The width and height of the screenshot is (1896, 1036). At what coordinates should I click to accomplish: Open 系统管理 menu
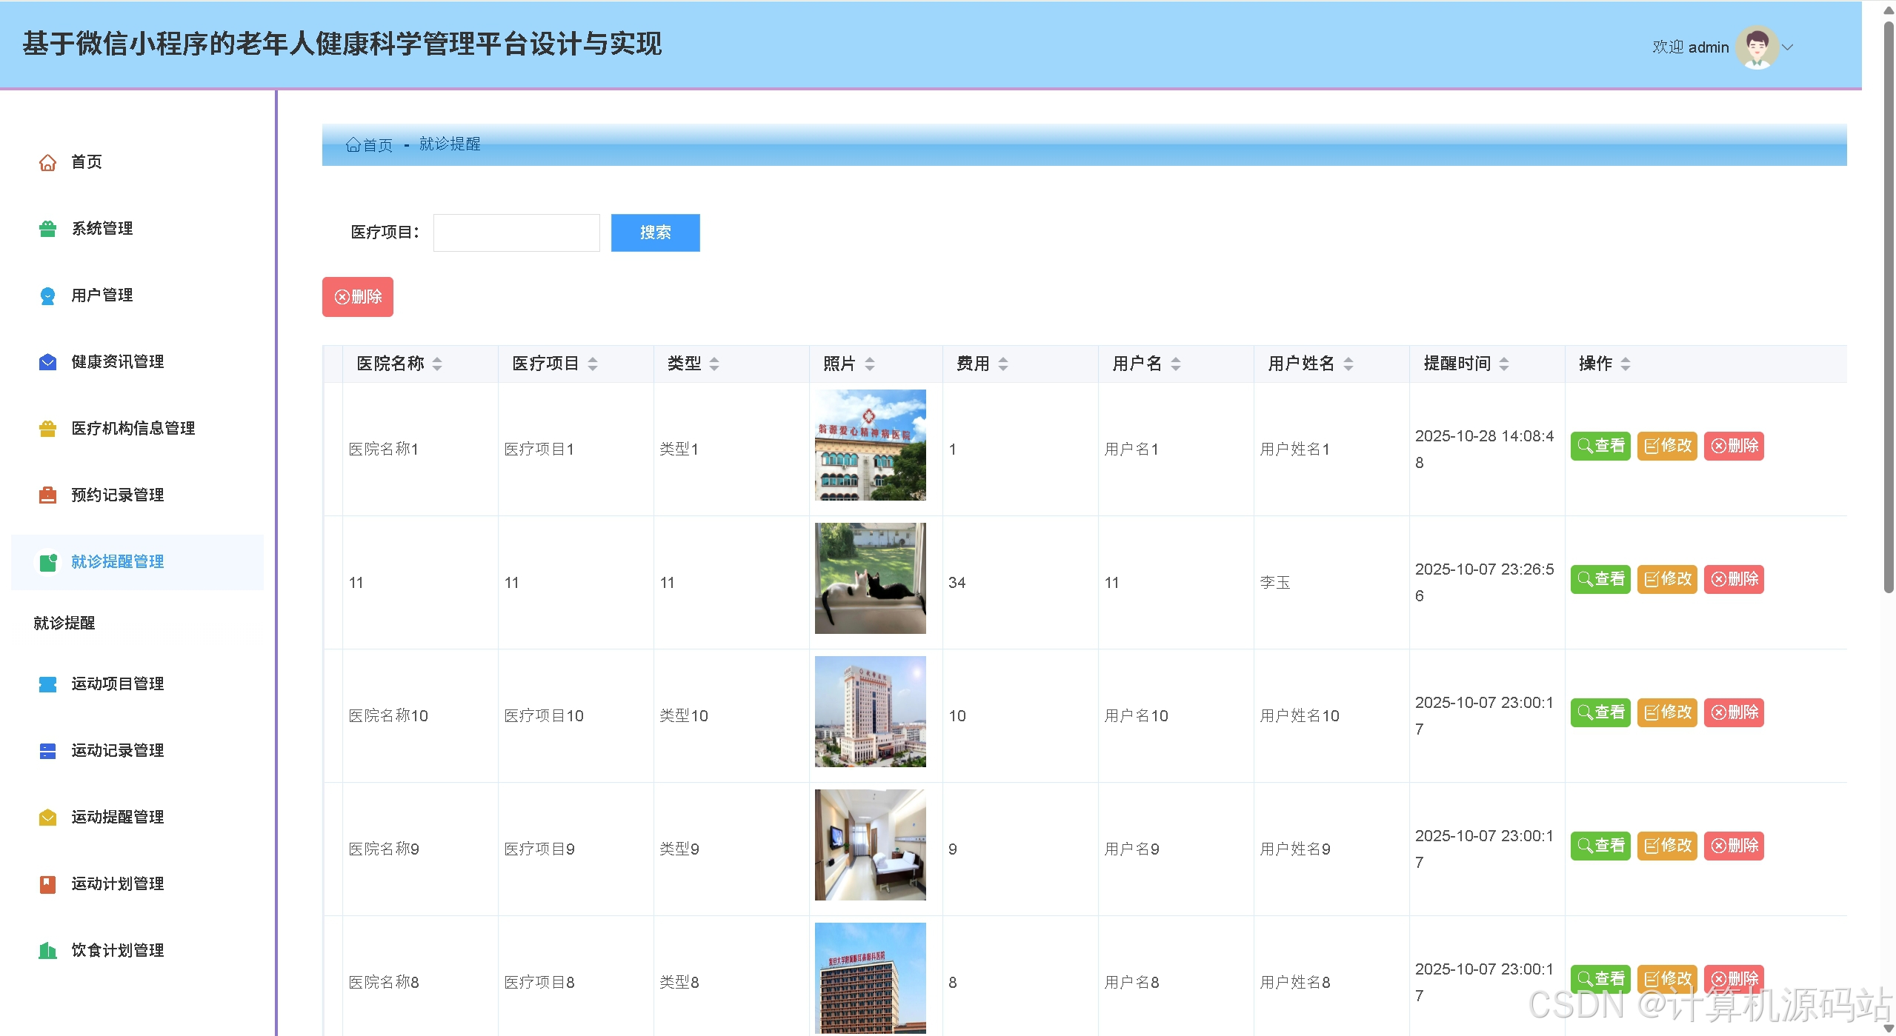[x=137, y=229]
